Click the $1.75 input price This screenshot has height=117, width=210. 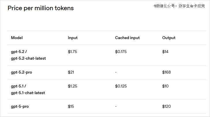point(72,52)
